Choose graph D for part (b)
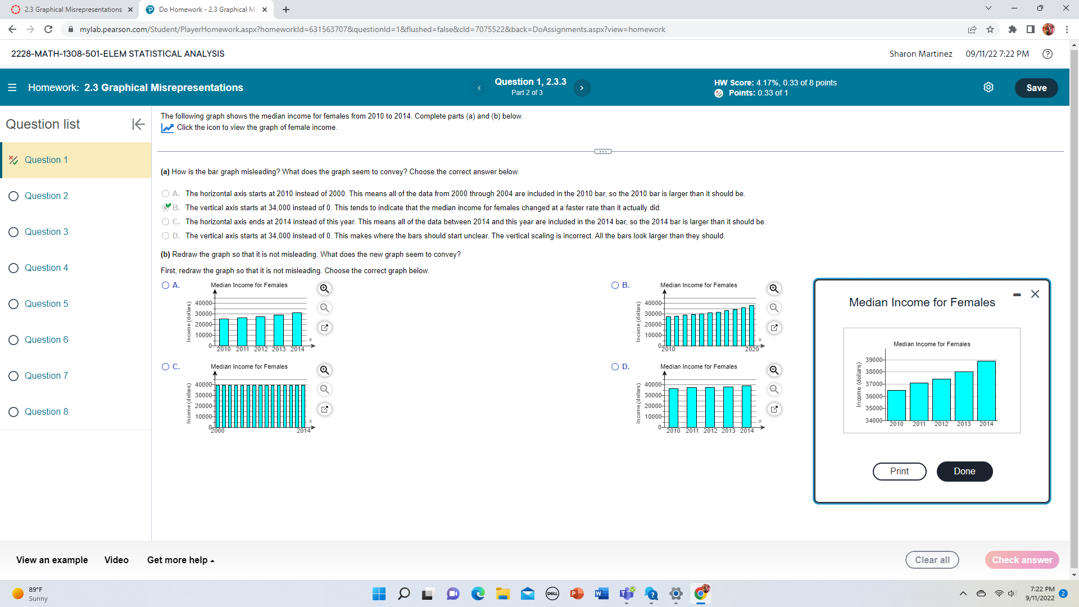This screenshot has width=1079, height=607. point(615,366)
